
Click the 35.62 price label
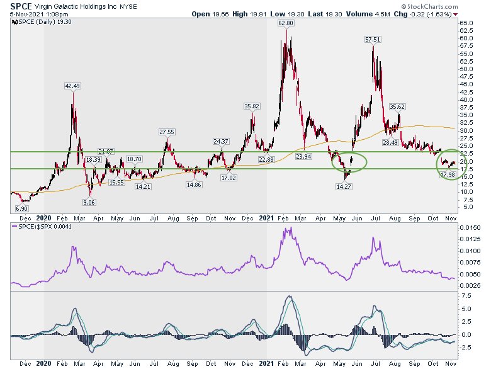click(397, 107)
